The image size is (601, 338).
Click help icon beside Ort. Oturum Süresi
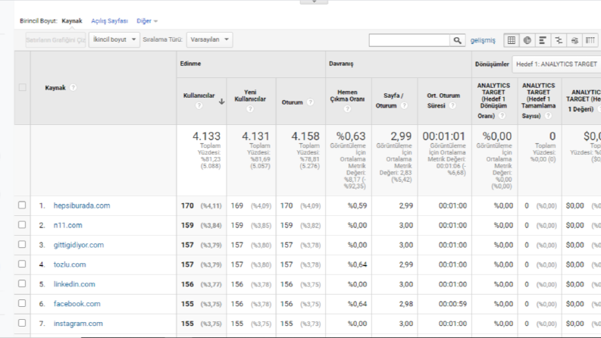tap(452, 105)
